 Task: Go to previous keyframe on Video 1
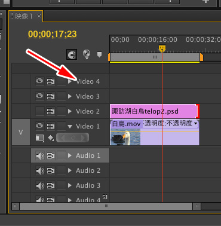point(63,138)
